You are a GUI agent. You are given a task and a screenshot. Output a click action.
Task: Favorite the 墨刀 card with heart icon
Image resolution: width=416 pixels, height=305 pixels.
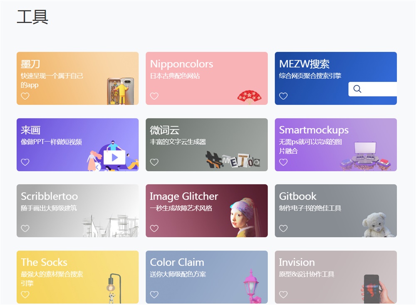click(x=25, y=96)
